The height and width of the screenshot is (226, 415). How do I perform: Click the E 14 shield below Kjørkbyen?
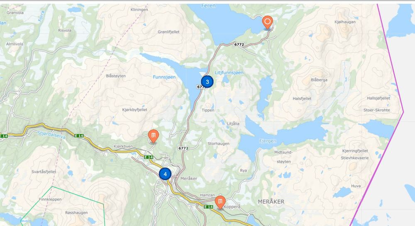(149, 157)
